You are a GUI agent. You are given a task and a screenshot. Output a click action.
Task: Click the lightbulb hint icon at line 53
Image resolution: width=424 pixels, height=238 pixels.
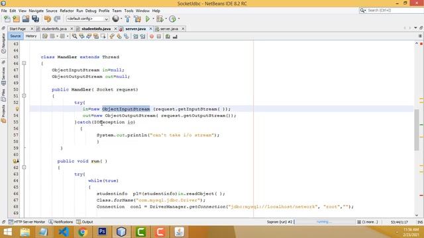coord(17,109)
